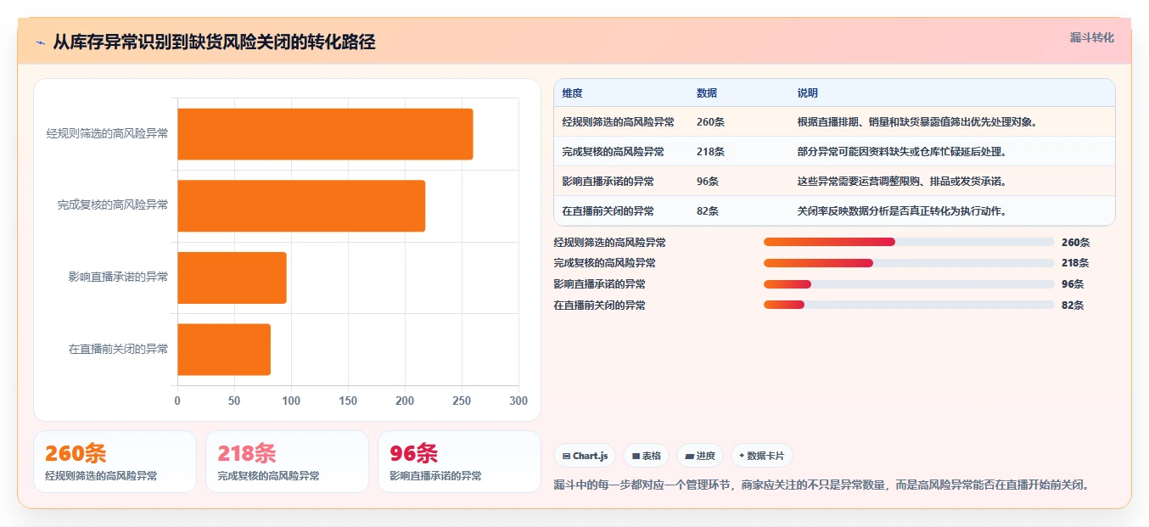Click progress list label 完成复核的高风险异常
The height and width of the screenshot is (527, 1149).
(x=604, y=263)
